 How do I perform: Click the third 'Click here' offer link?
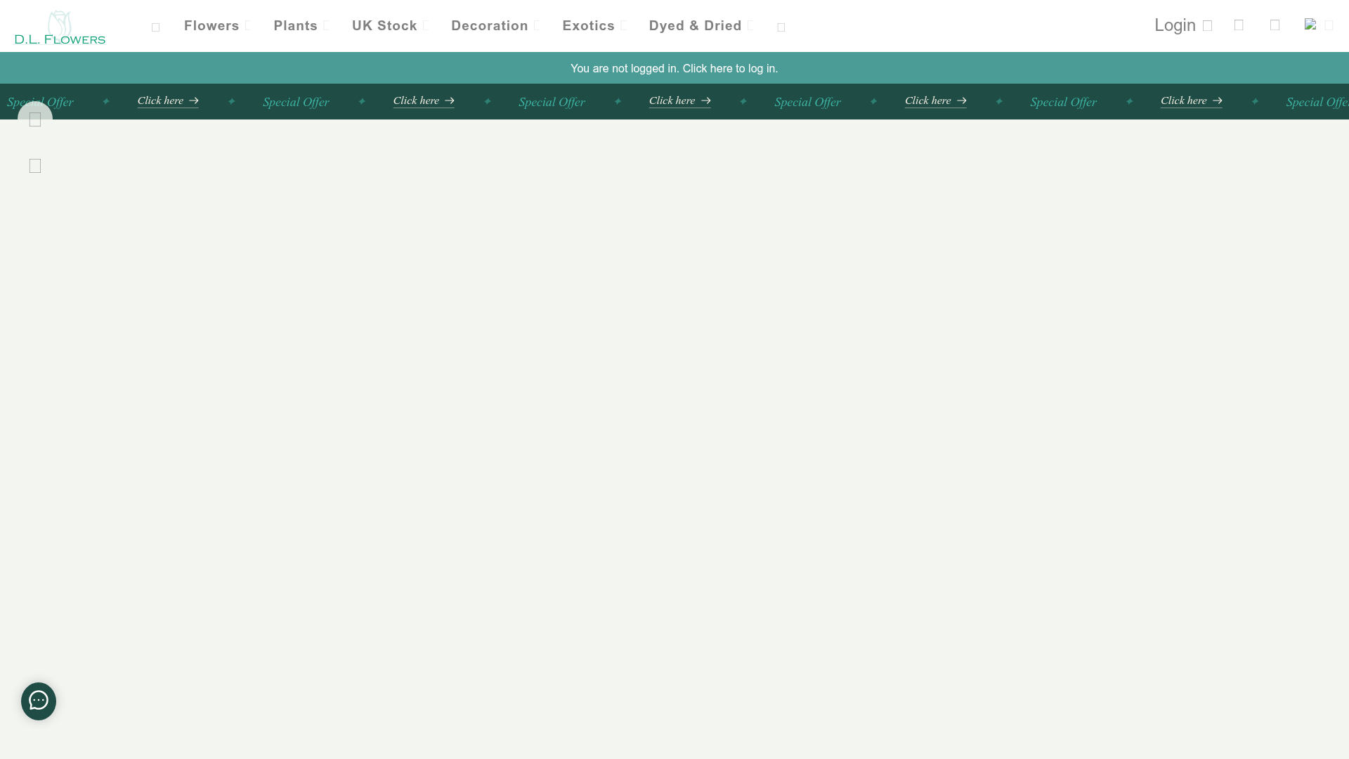(679, 101)
